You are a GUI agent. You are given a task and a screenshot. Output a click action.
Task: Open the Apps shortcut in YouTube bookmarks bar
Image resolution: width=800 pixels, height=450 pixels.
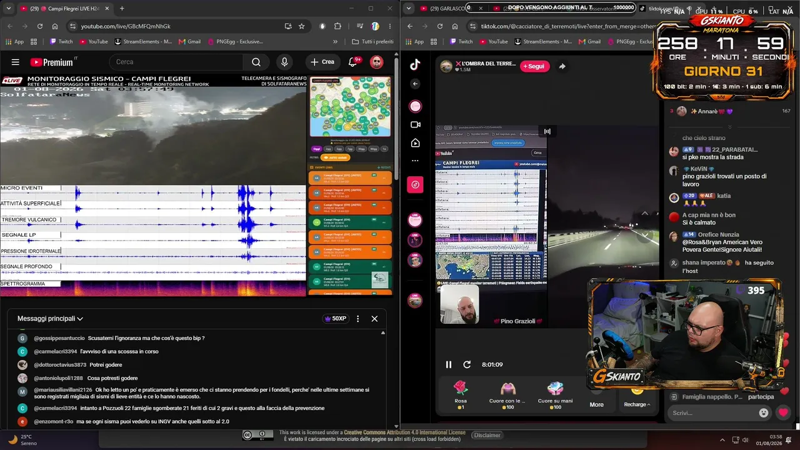point(15,42)
